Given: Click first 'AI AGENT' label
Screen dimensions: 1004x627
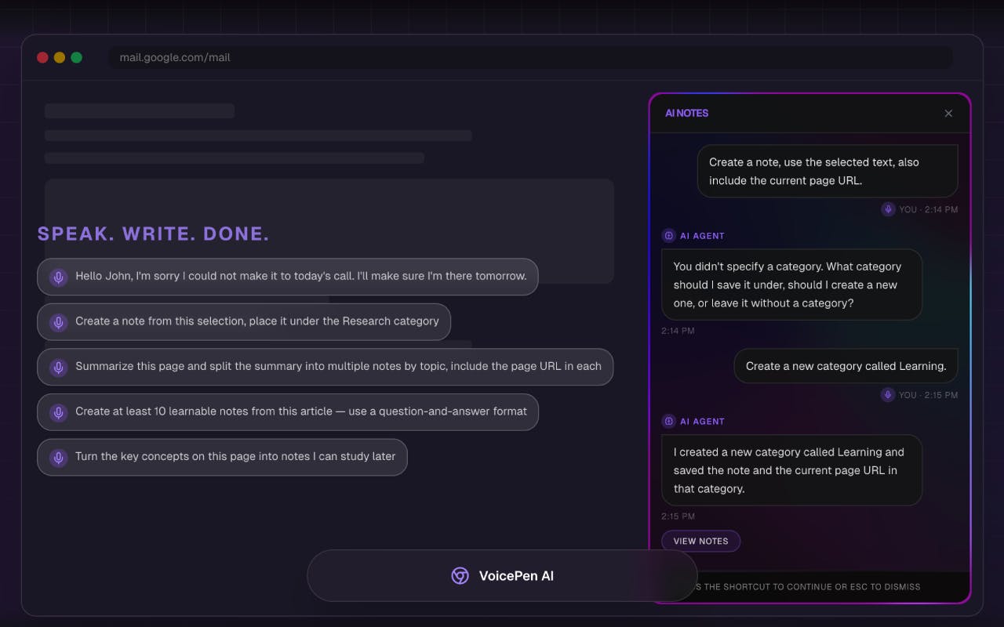Looking at the screenshot, I should (x=702, y=236).
